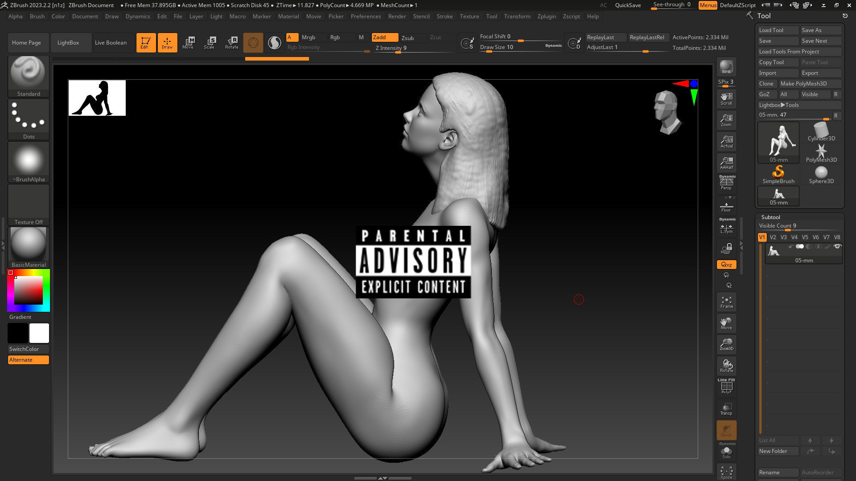
Task: Toggle local symmetry L.Sym
Action: point(726,227)
